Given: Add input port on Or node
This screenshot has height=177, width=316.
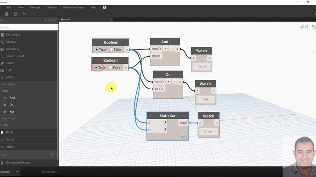Looking at the screenshot, I should coord(169,82).
